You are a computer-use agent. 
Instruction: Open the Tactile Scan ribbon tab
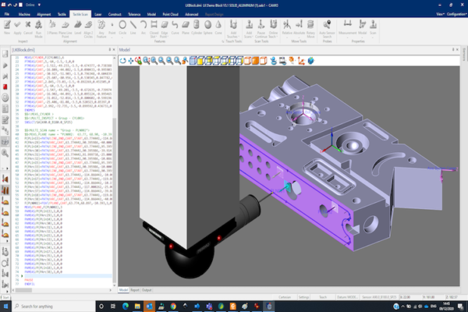(x=80, y=14)
